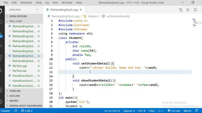The width and height of the screenshot is (202, 113).
Task: Open the Selection menu
Action: [26, 3]
